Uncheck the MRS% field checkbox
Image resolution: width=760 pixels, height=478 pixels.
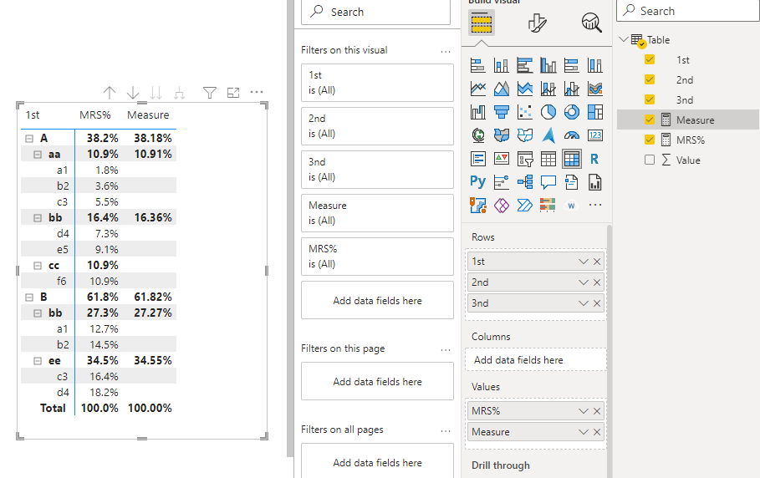coord(650,140)
